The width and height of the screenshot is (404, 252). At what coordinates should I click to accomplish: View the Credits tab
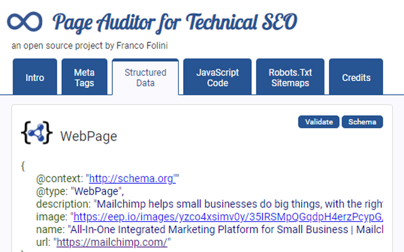pos(356,78)
